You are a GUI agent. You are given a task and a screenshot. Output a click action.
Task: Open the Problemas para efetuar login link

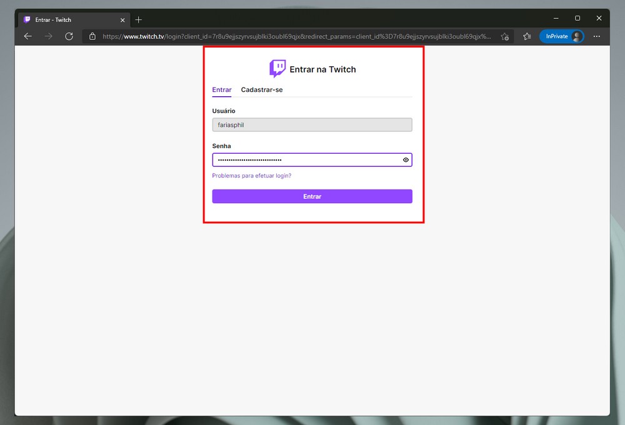point(252,176)
